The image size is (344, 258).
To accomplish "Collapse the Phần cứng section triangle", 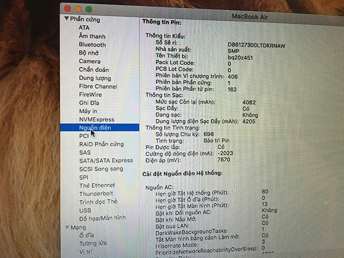I will pyautogui.click(x=66, y=19).
